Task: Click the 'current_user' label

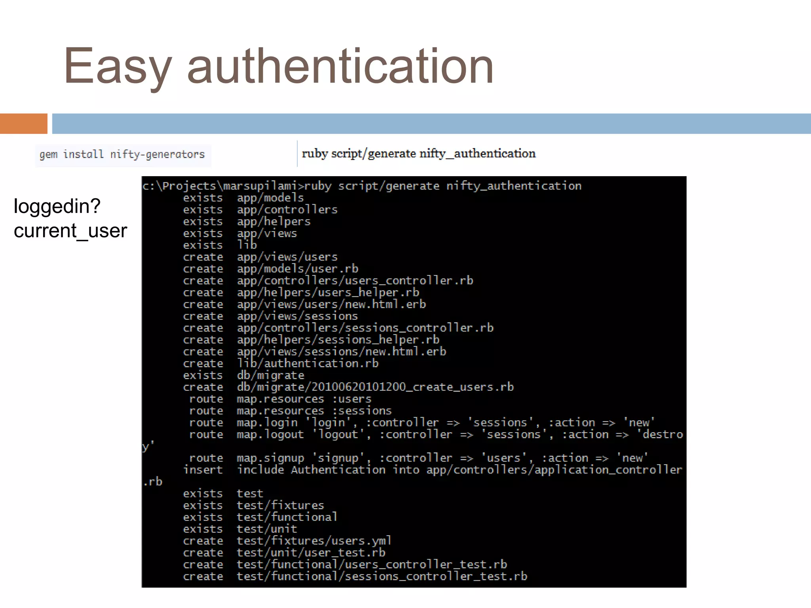Action: tap(70, 231)
